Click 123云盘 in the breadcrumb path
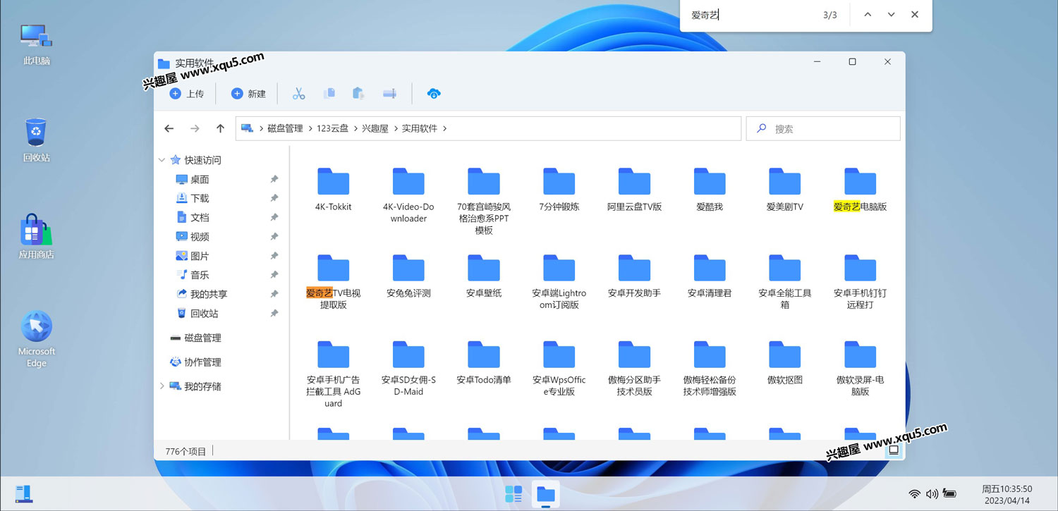Screen dimensions: 1058x511 [x=333, y=128]
